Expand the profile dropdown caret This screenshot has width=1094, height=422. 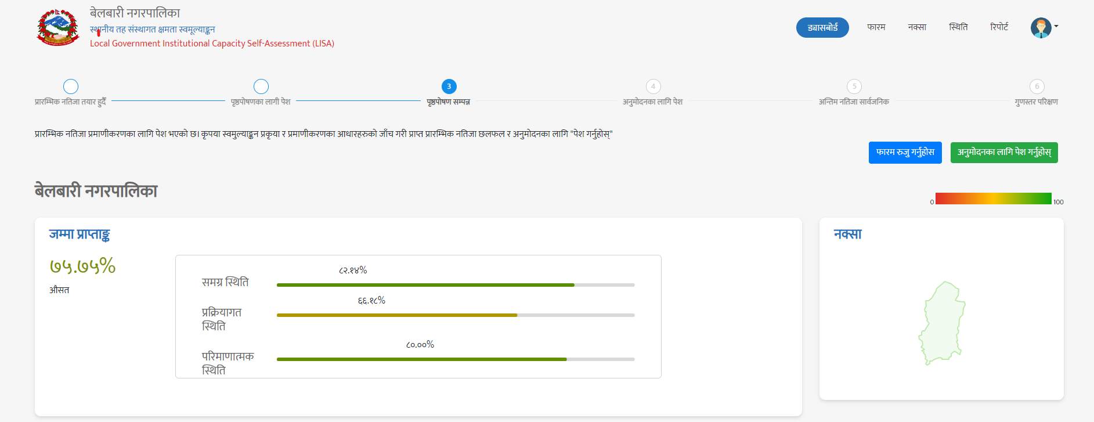click(1056, 26)
